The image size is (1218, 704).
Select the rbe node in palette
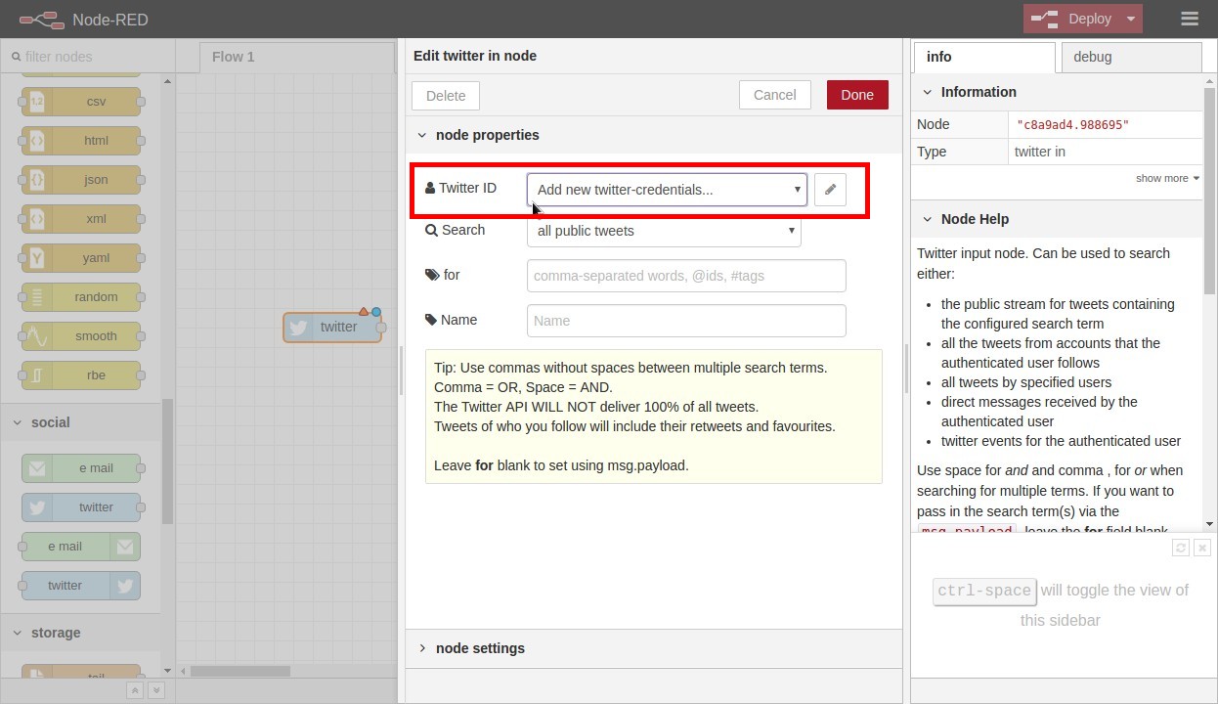coord(81,375)
